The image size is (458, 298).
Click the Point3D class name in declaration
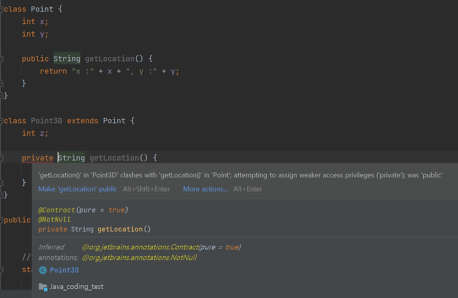point(46,121)
